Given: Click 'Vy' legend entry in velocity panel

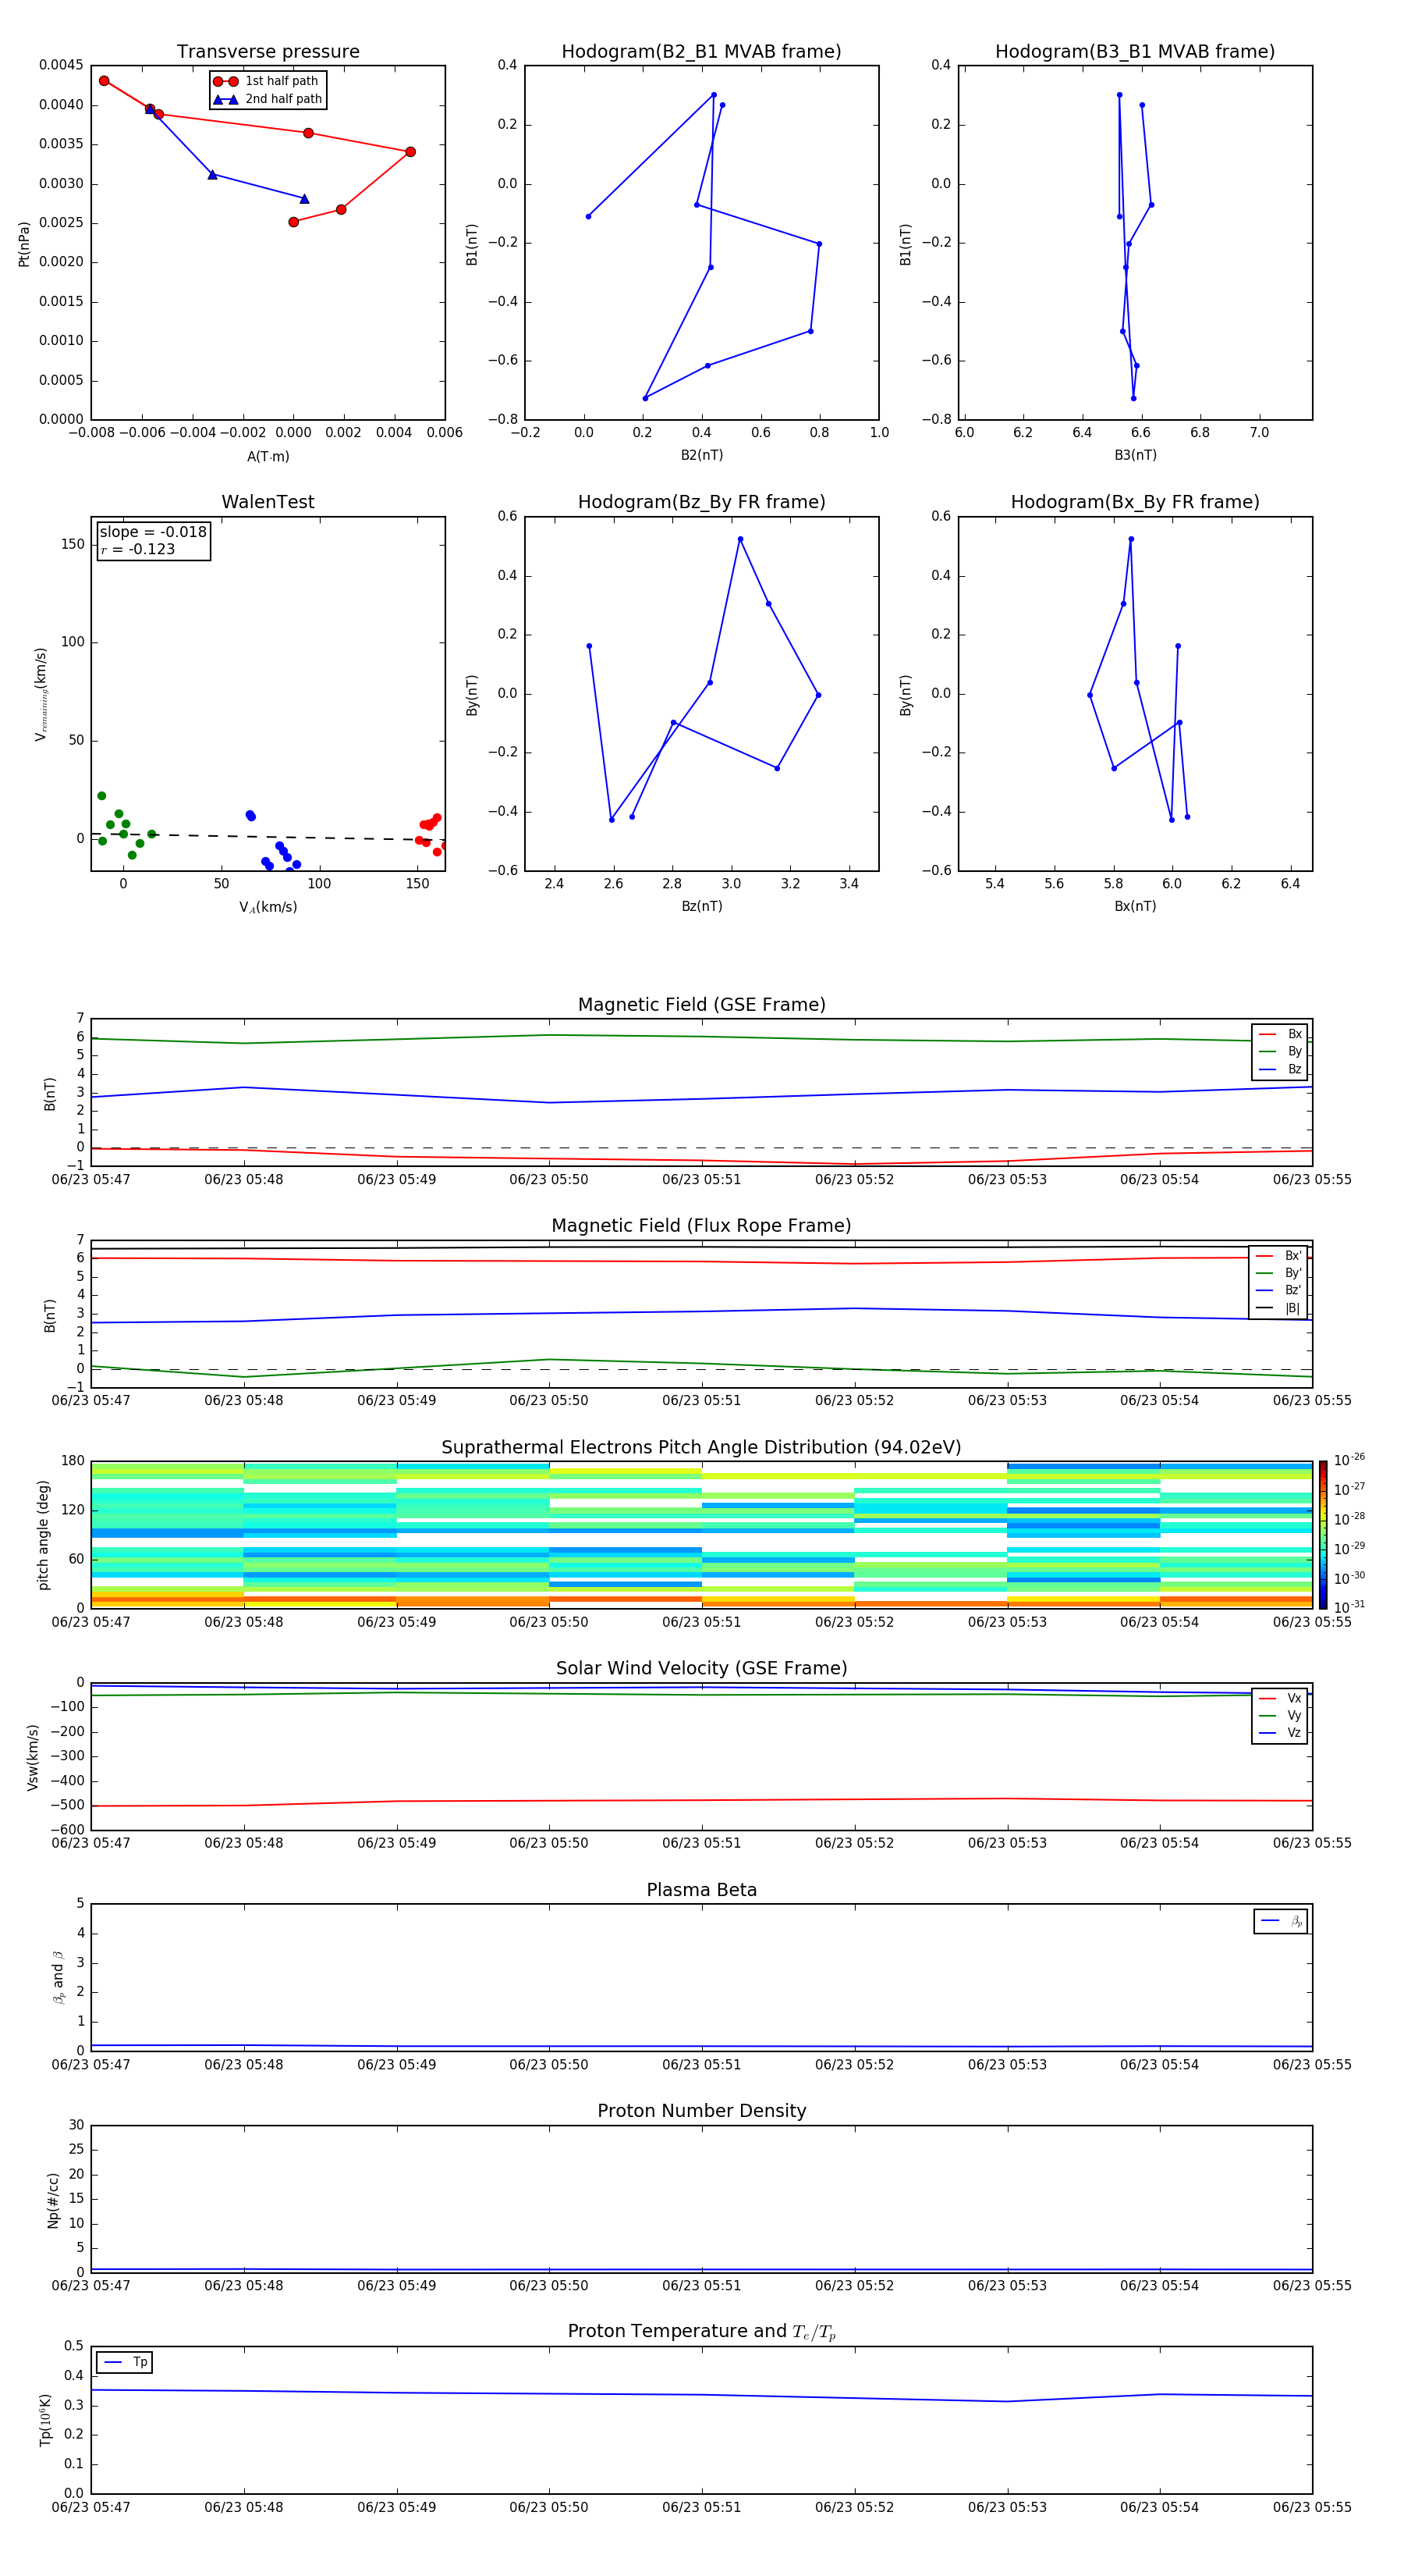Looking at the screenshot, I should 1280,1716.
